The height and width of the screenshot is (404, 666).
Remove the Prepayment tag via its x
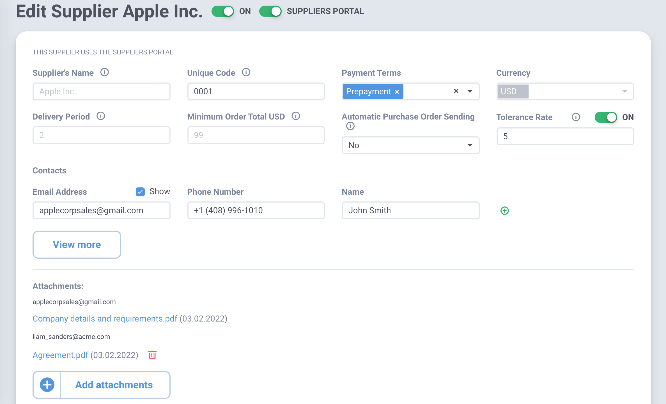[x=397, y=92]
